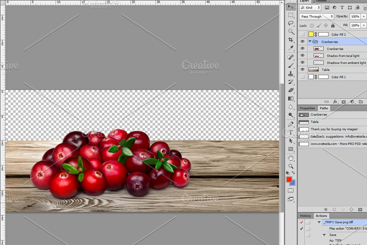Viewport: 367px width, 245px height.
Task: Select the Path Selection tool
Action: (291, 141)
